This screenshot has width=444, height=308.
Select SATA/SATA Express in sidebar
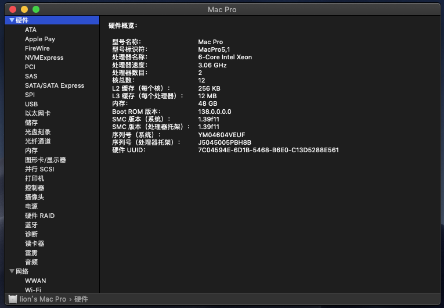pyautogui.click(x=55, y=85)
